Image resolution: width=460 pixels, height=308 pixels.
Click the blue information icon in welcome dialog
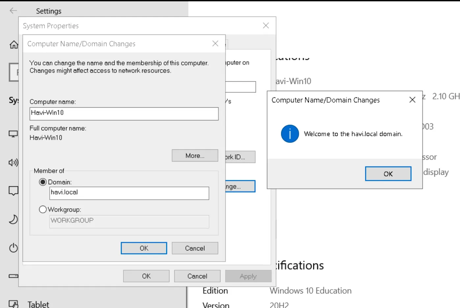pyautogui.click(x=290, y=134)
